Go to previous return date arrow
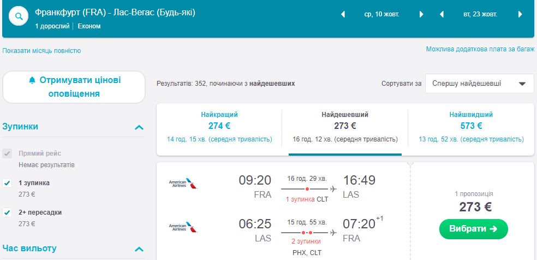The image size is (537, 260). (441, 15)
